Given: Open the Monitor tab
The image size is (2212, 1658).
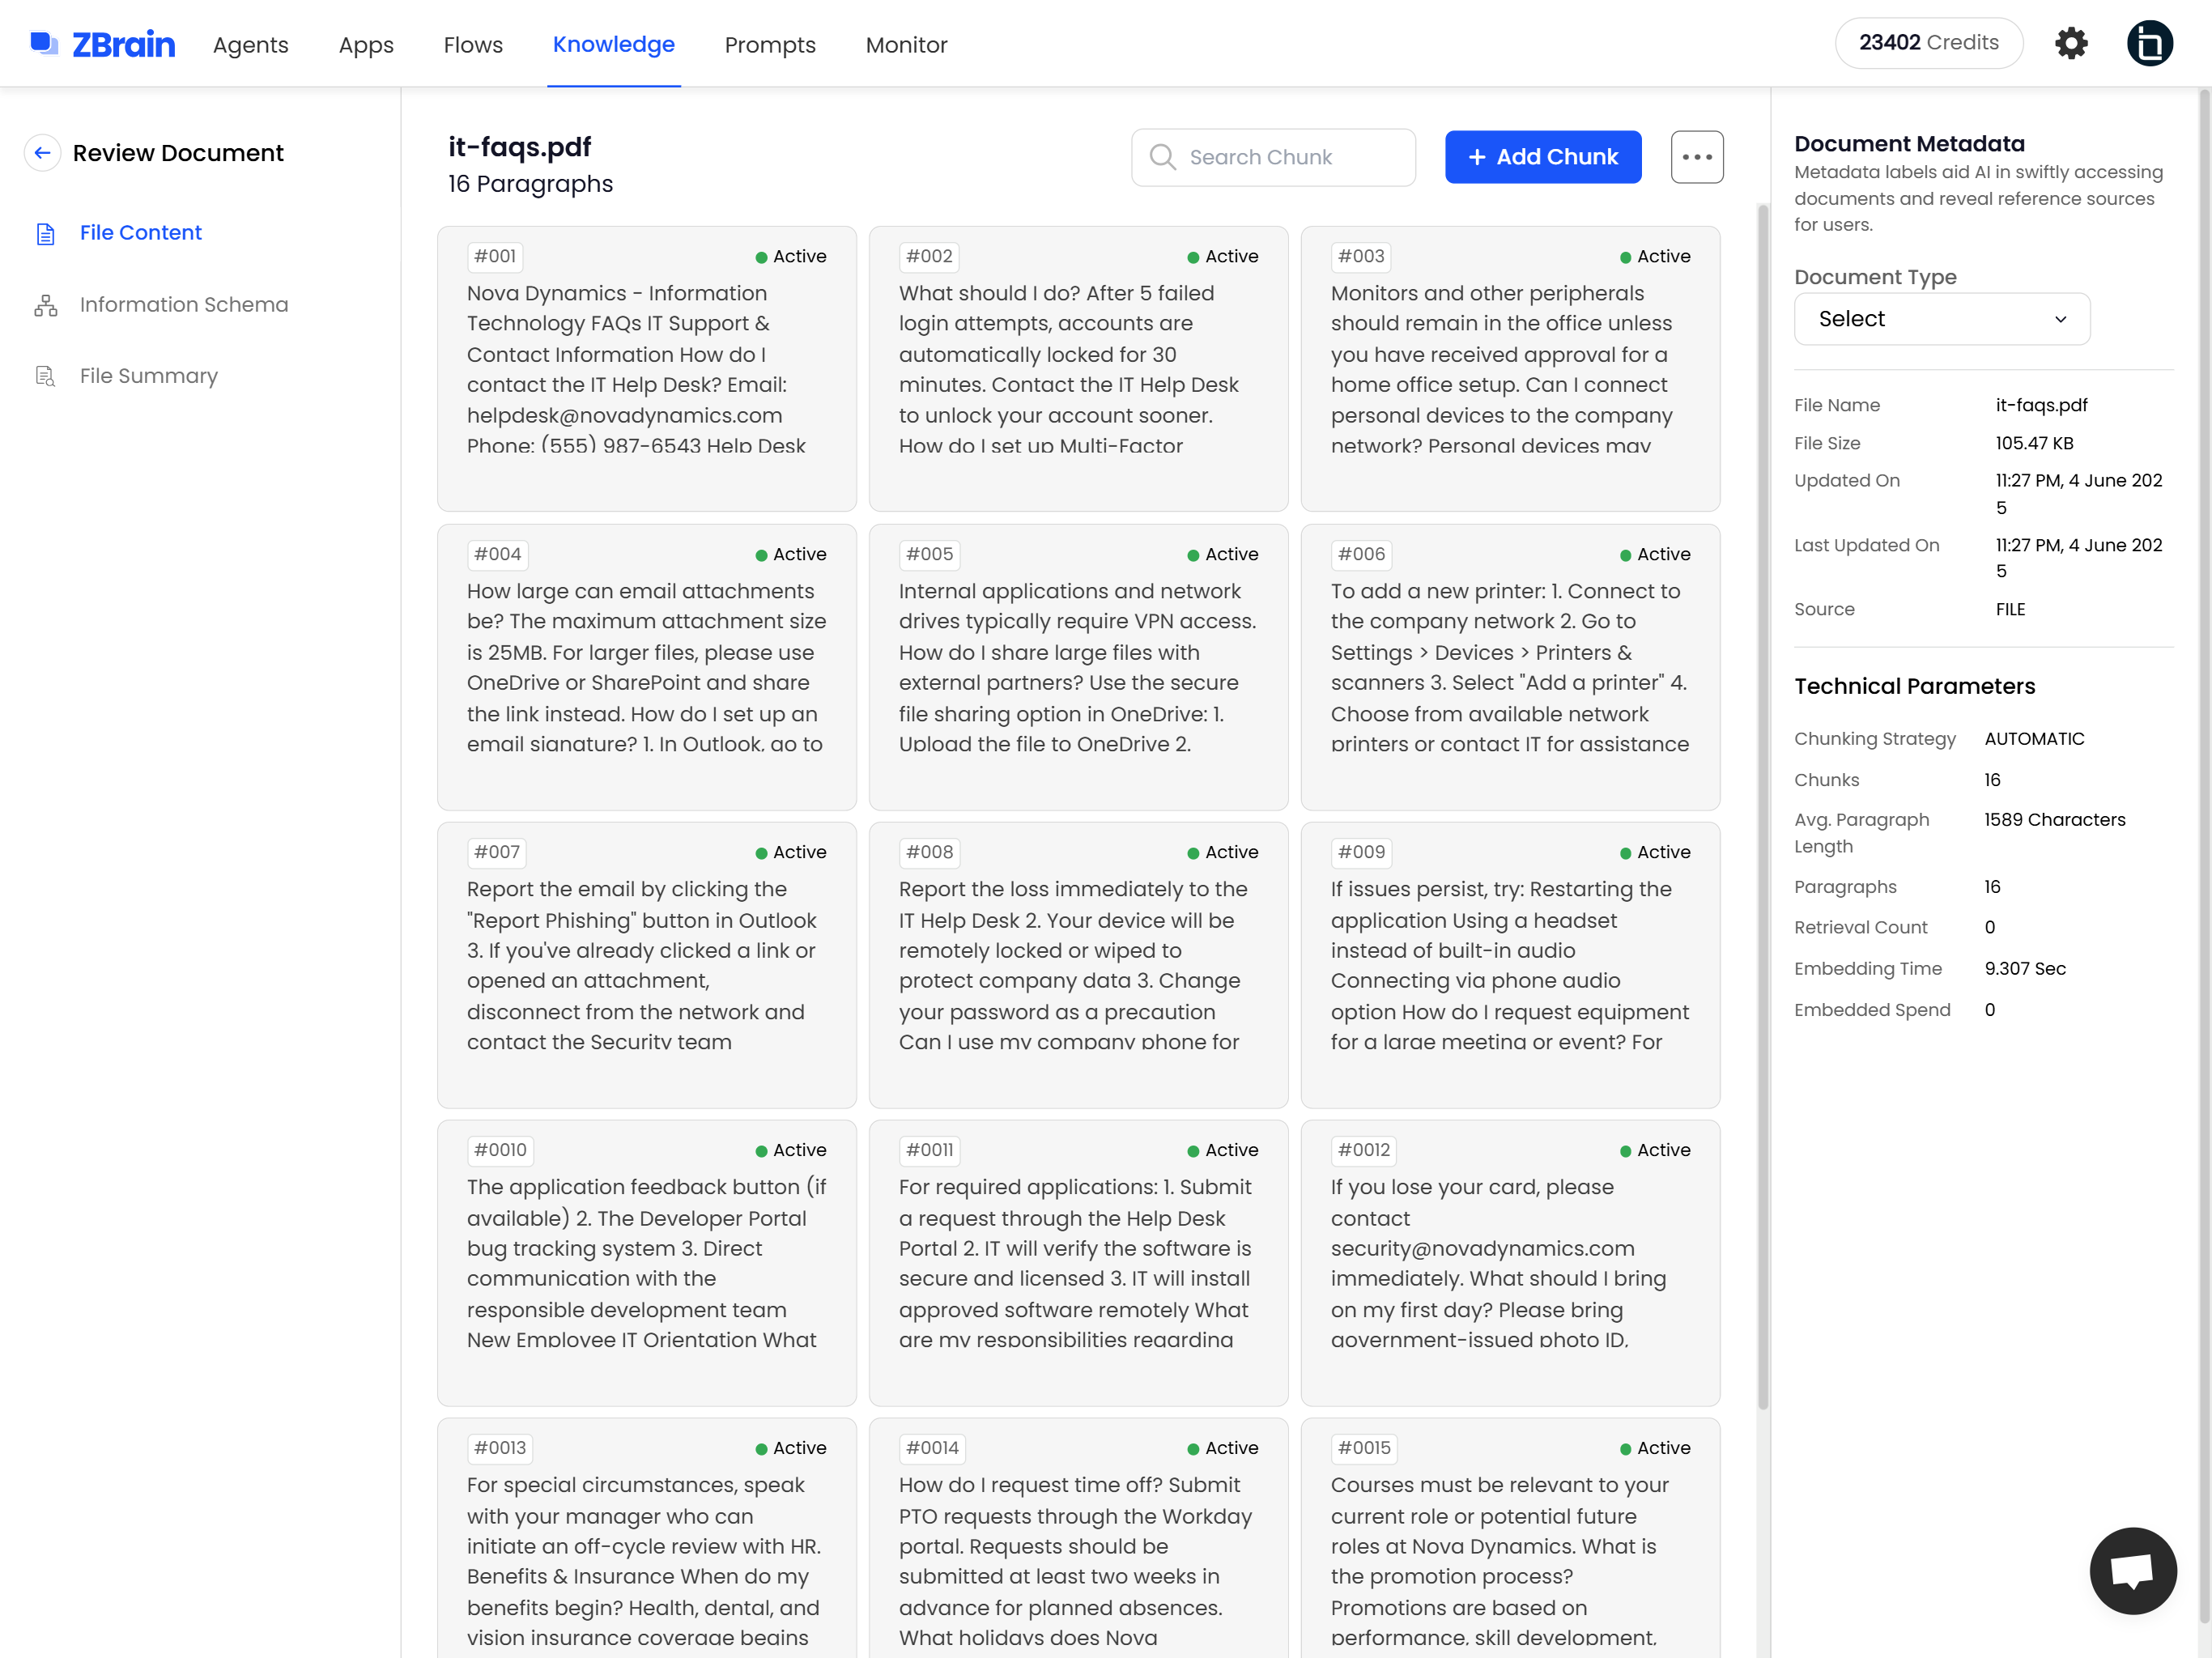Looking at the screenshot, I should coord(906,45).
